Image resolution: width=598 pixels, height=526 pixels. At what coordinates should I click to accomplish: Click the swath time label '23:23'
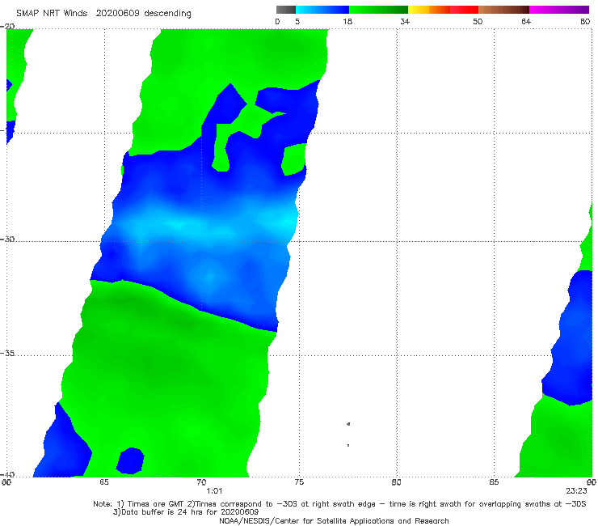576,491
